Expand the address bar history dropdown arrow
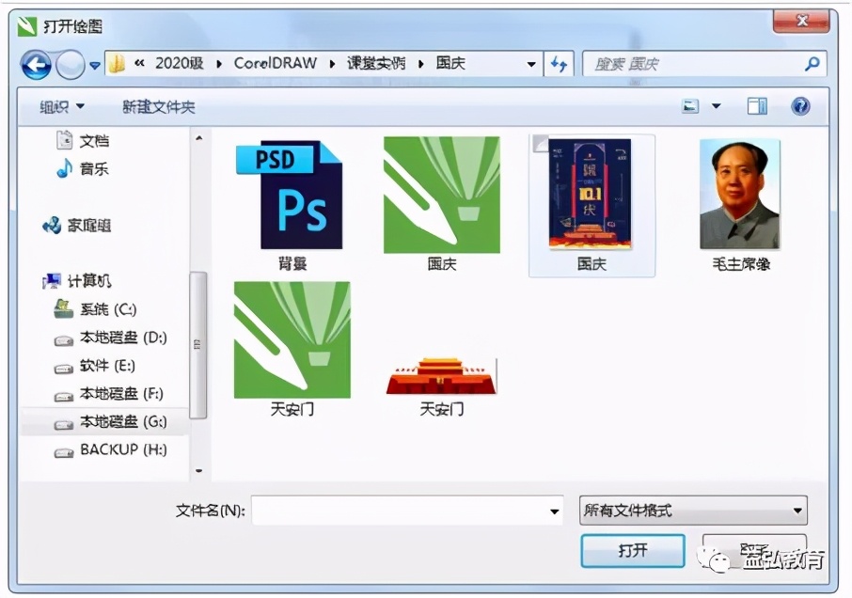Screen dimensions: 852x598 coord(532,64)
